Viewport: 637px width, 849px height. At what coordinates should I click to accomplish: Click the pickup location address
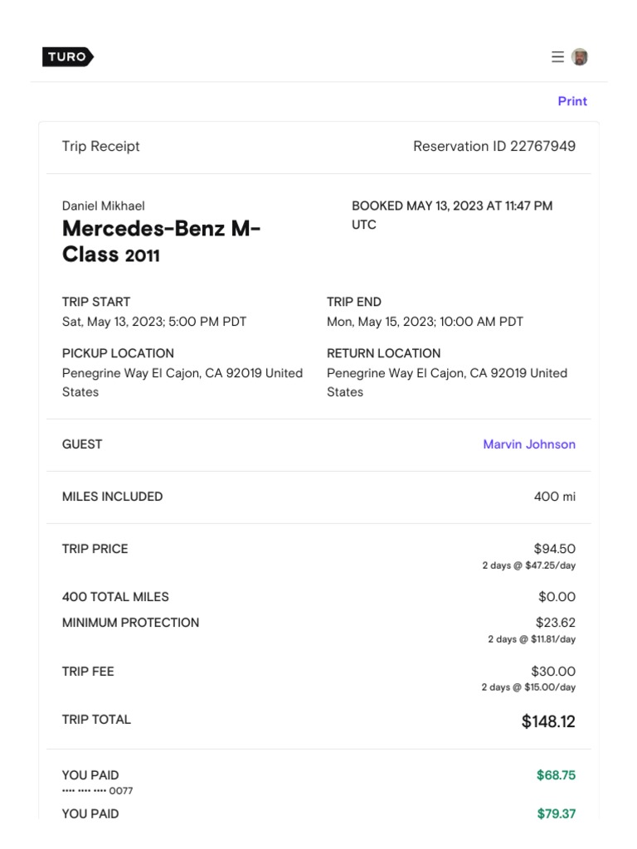click(x=182, y=382)
